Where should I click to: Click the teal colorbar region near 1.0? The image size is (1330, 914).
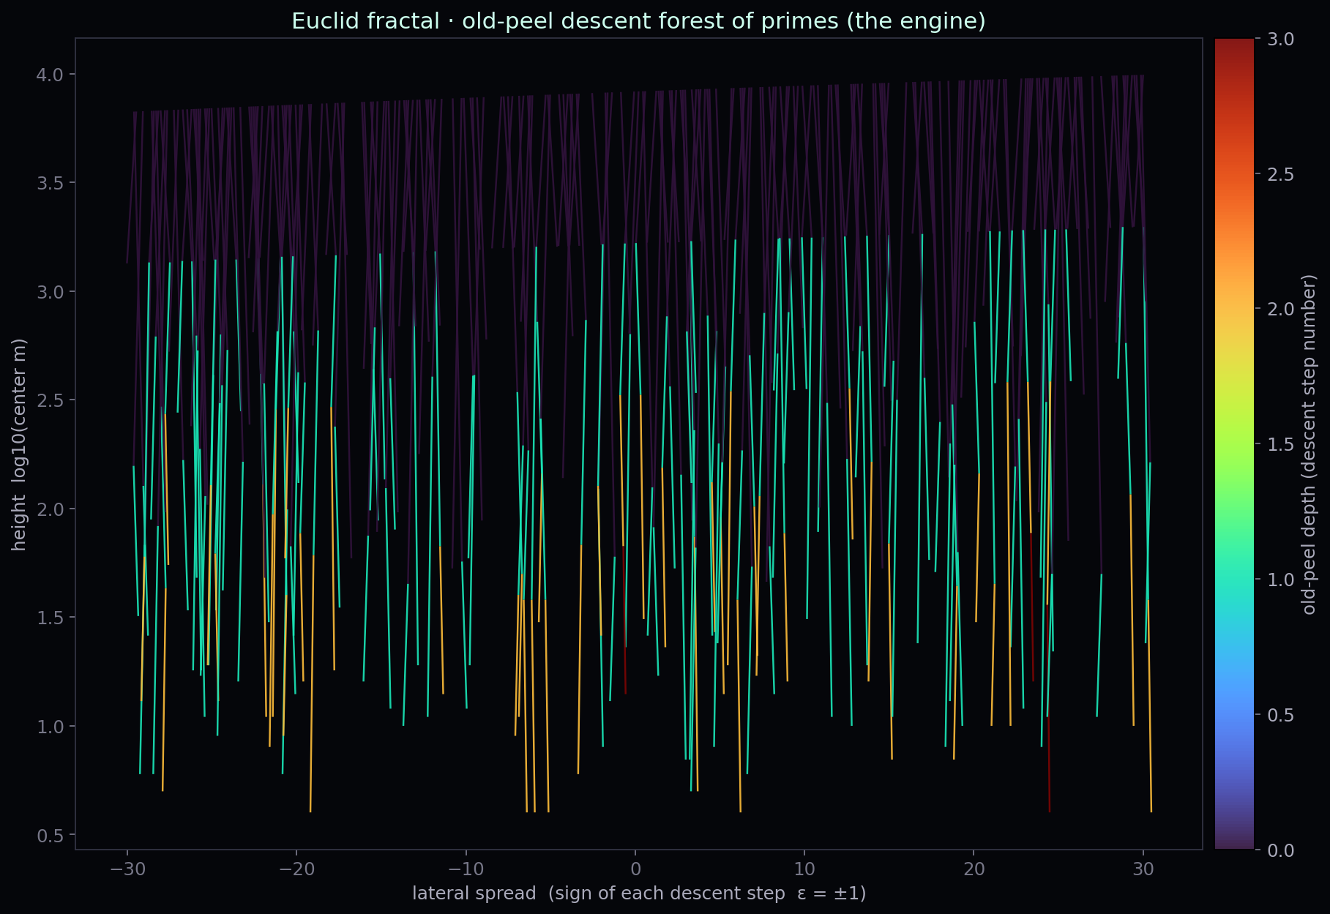coord(1234,579)
